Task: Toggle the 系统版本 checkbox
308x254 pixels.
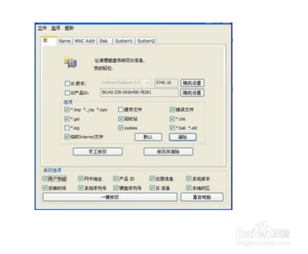Action: point(189,179)
